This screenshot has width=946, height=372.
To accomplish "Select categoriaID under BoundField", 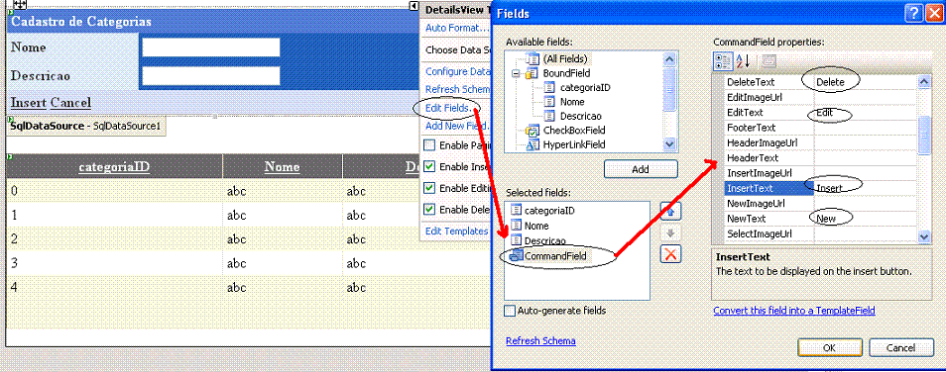I will pyautogui.click(x=585, y=88).
